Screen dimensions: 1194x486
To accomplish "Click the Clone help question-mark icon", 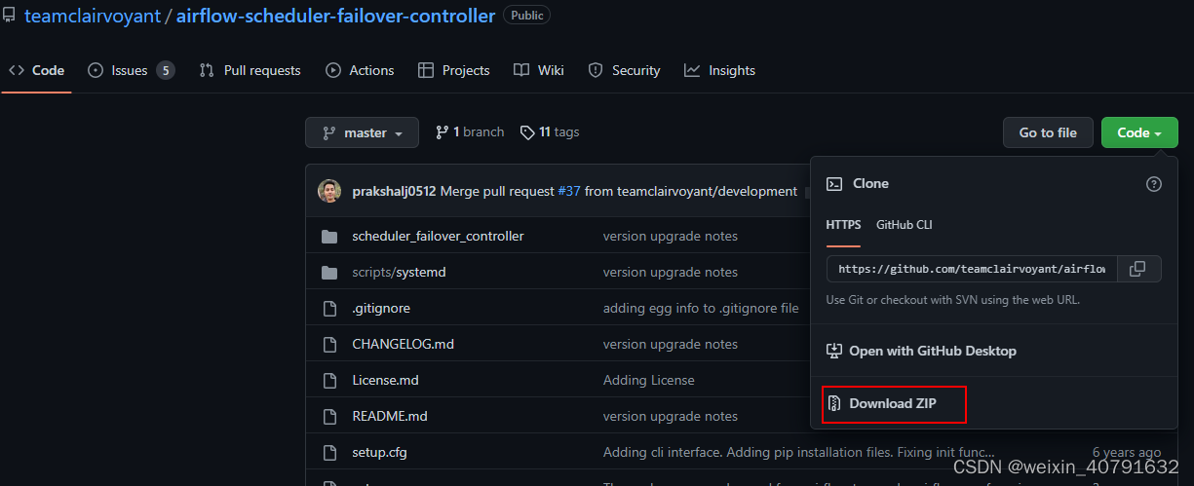I will (x=1154, y=184).
